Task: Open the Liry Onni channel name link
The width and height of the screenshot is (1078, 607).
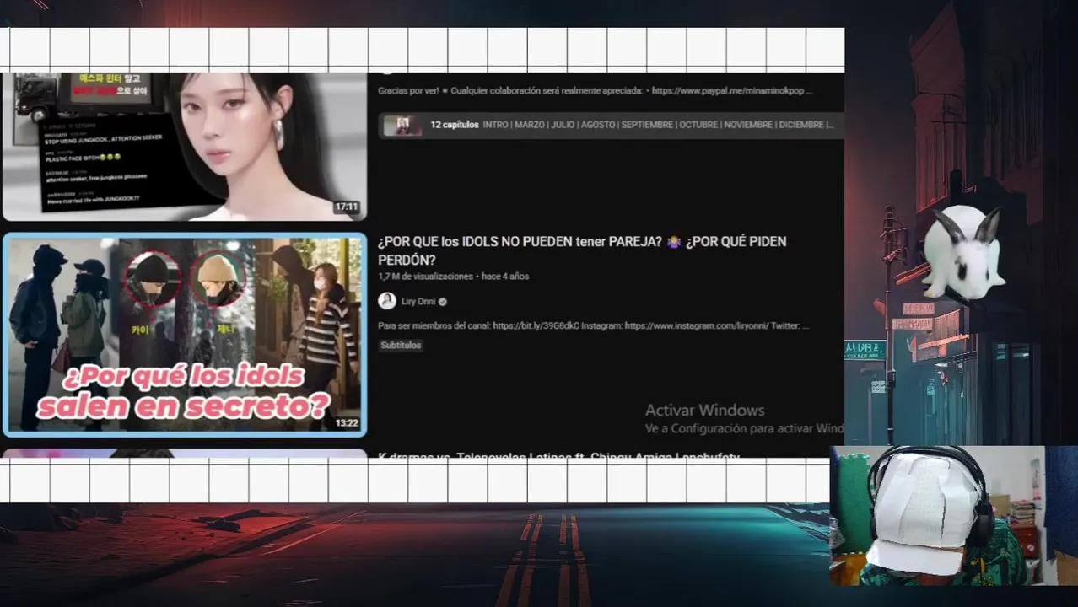Action: 418,302
